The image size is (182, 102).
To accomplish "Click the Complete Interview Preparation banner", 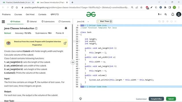I will 36,43.
